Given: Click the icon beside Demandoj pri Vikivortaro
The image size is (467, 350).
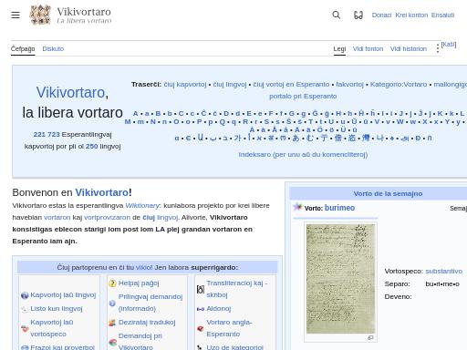Looking at the screenshot, I should (x=112, y=342).
